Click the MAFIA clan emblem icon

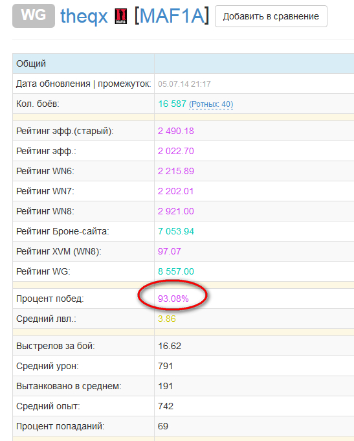(x=121, y=16)
